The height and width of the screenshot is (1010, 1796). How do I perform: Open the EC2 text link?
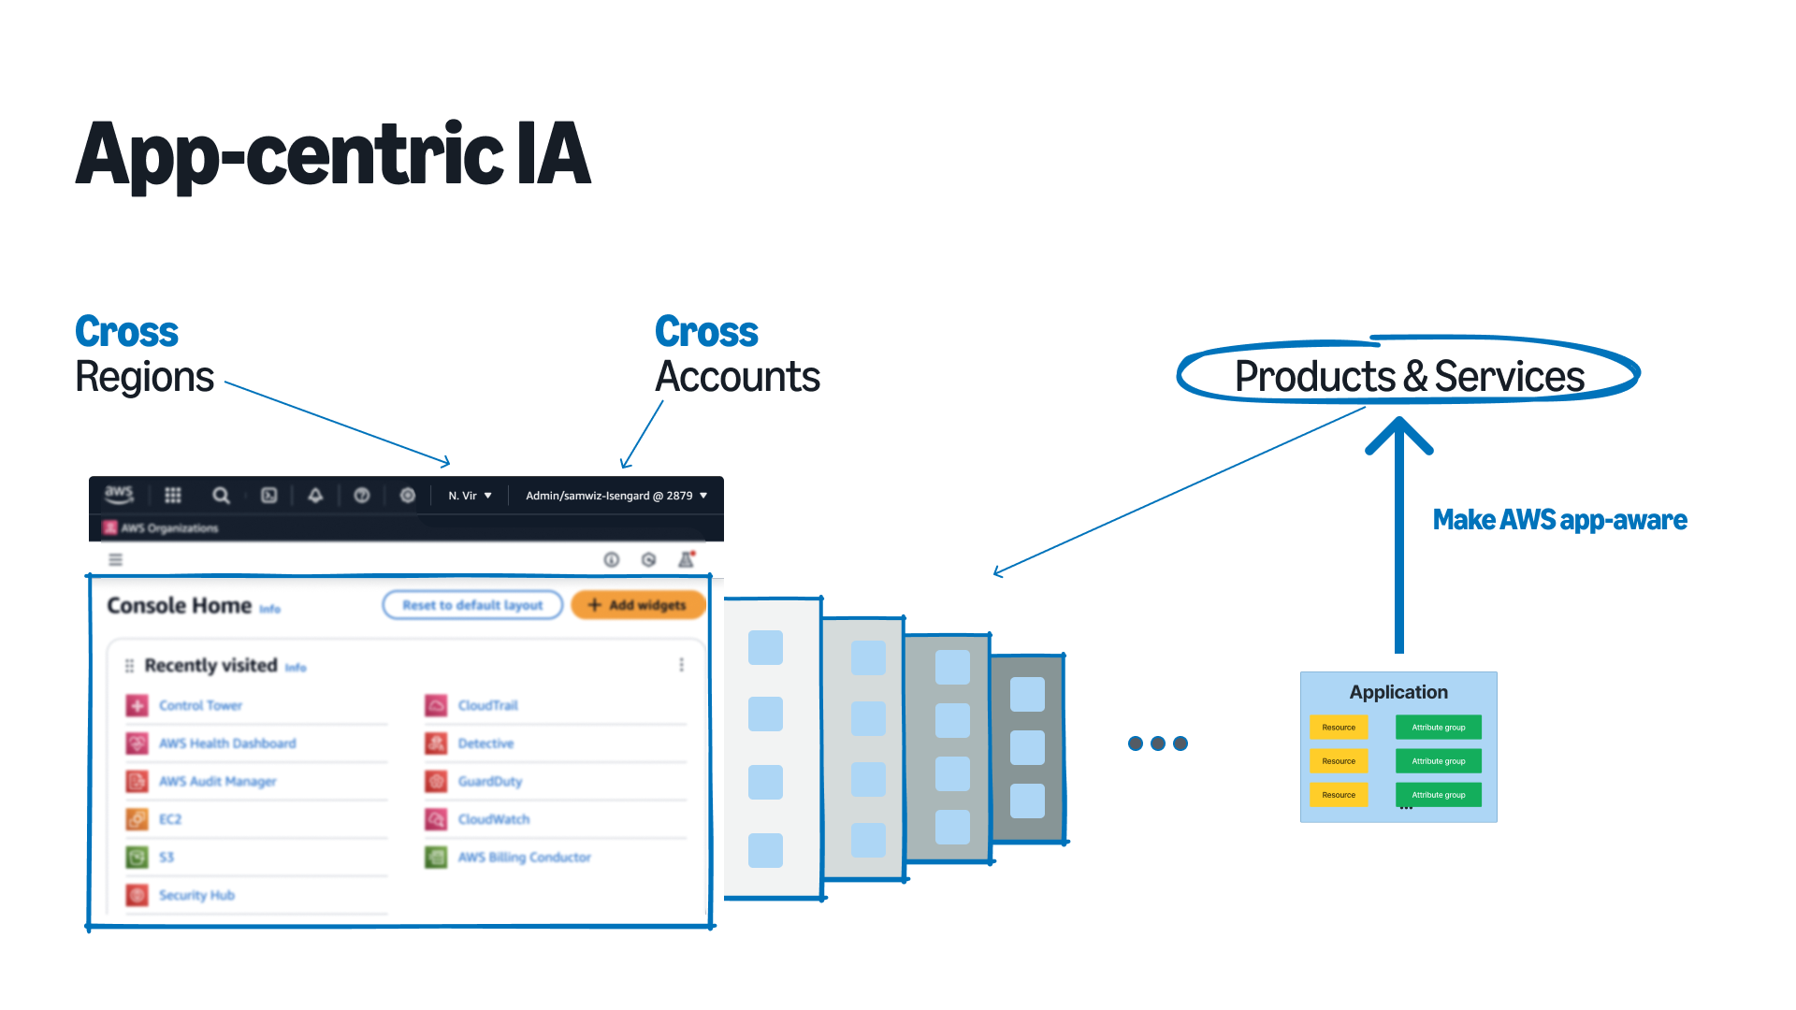coord(170,819)
